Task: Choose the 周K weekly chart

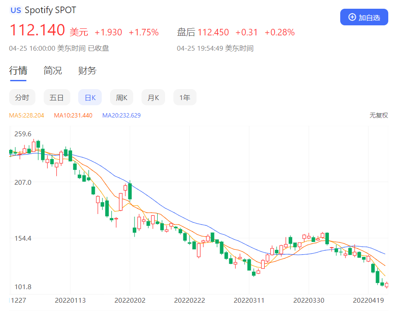Action: (x=121, y=97)
